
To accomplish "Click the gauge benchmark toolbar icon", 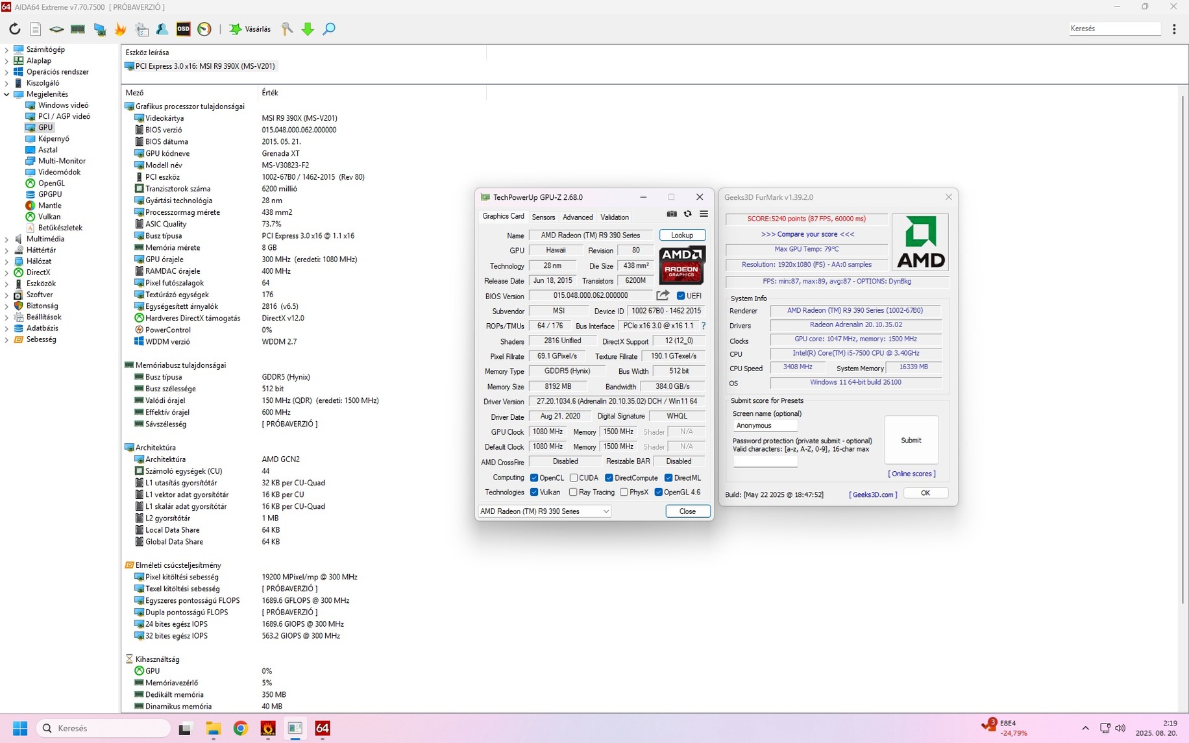I will pyautogui.click(x=204, y=29).
